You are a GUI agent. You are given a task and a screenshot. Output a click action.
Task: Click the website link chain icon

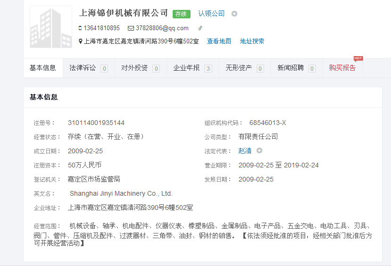200,28
